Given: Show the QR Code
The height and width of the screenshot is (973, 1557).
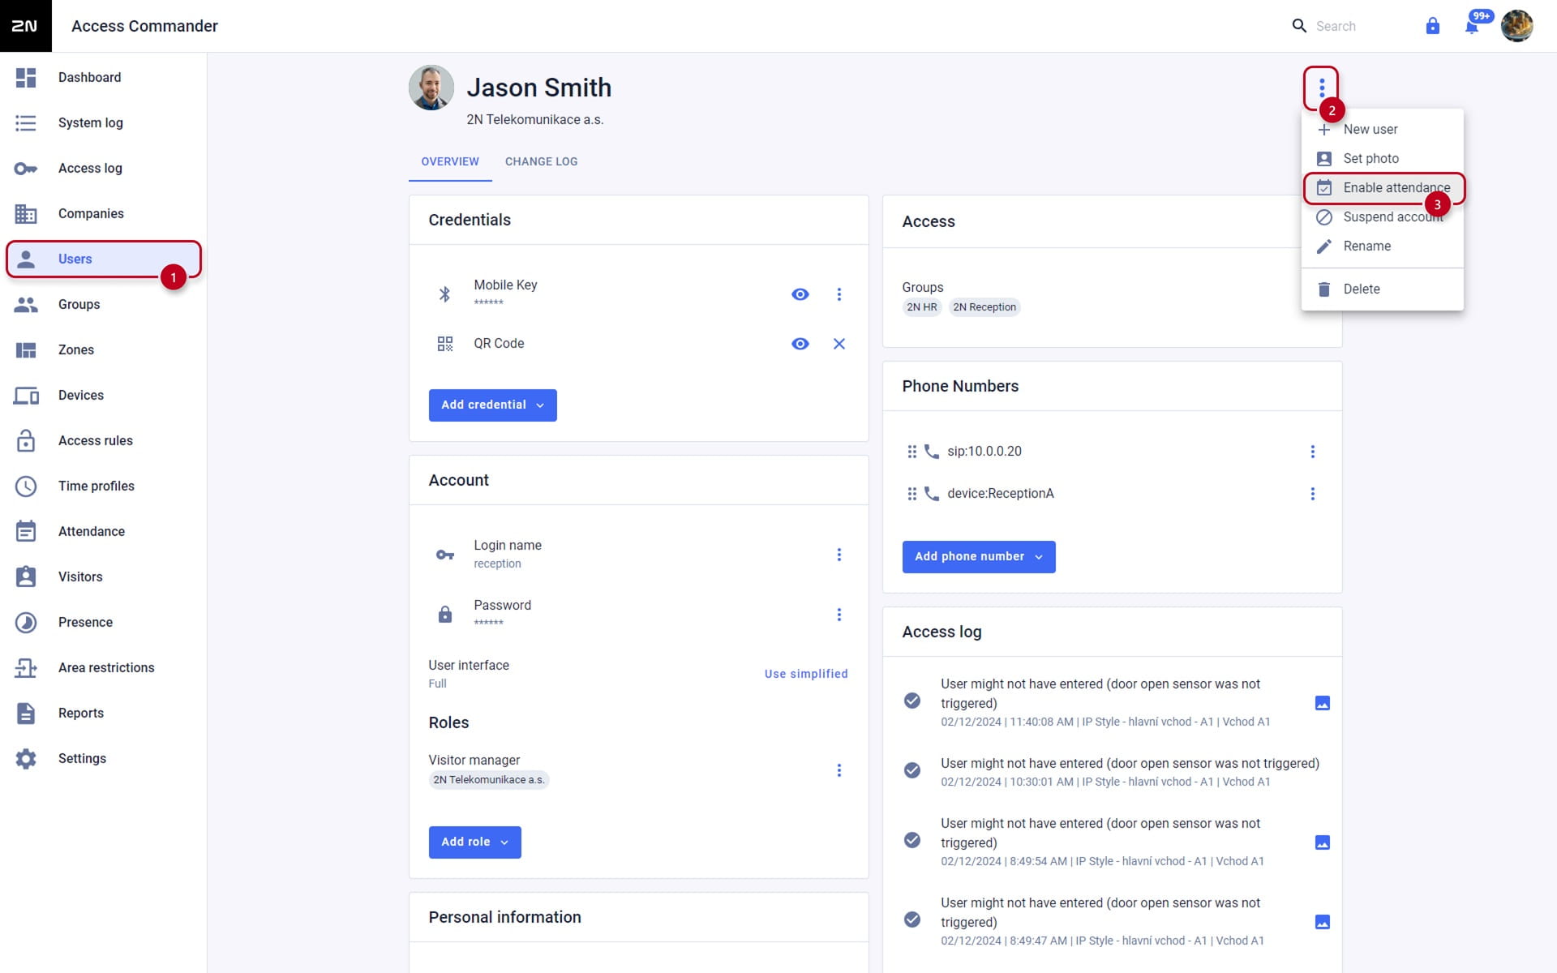Looking at the screenshot, I should pyautogui.click(x=800, y=344).
